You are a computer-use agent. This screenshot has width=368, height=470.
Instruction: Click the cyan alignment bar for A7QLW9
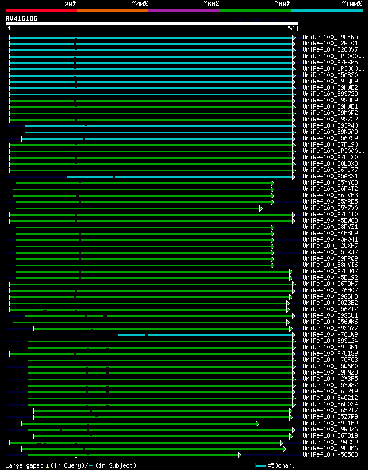click(206, 335)
